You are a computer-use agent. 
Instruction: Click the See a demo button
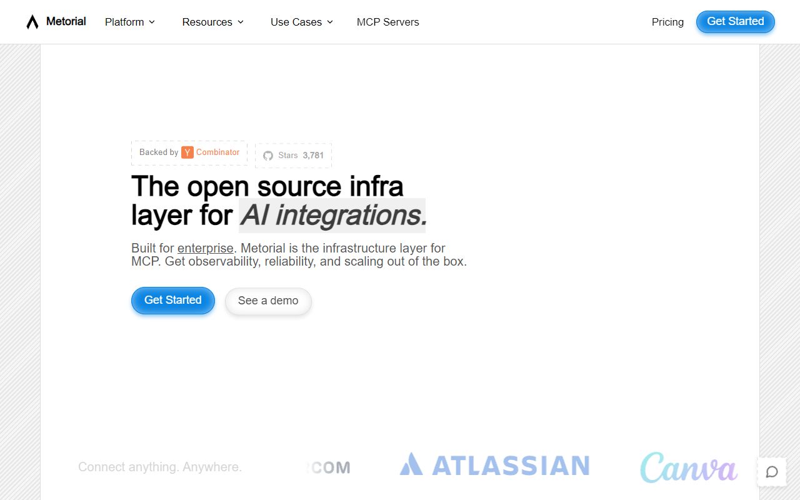[x=268, y=301]
